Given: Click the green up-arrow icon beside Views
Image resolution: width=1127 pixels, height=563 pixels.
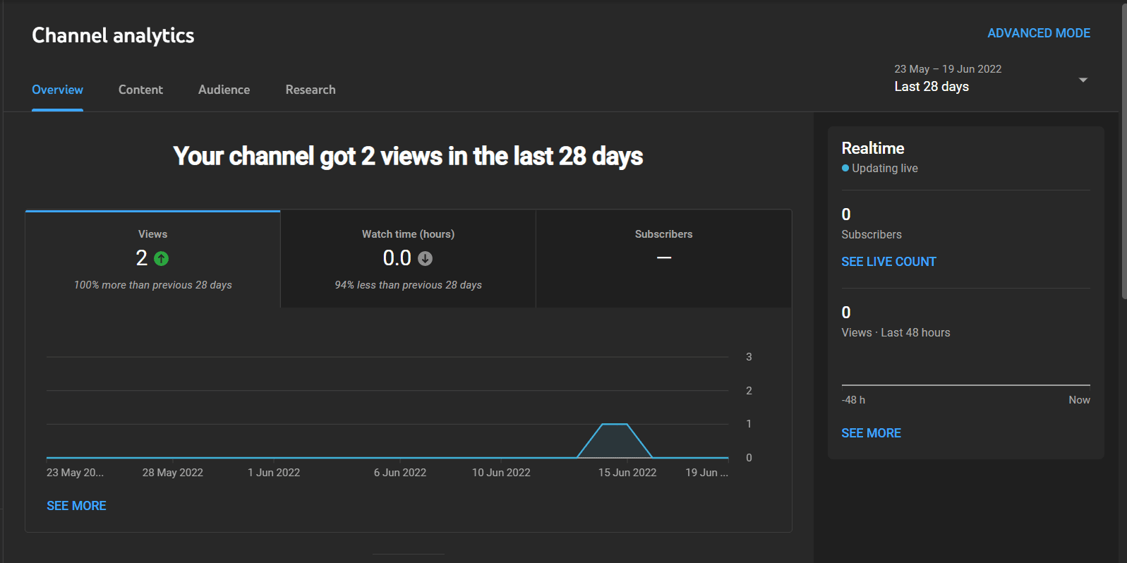Looking at the screenshot, I should click(x=162, y=259).
